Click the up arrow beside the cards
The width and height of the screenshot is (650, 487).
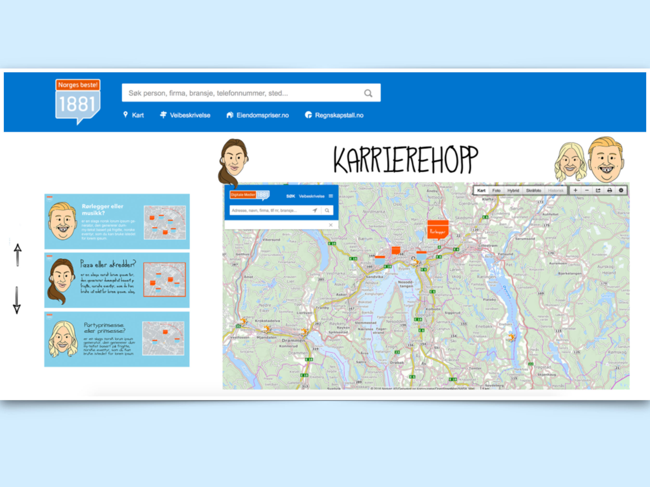pos(18,255)
